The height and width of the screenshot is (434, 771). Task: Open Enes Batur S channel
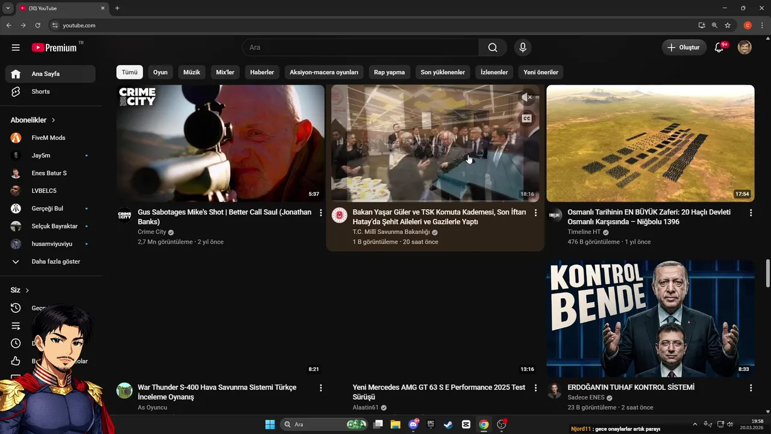[51, 173]
